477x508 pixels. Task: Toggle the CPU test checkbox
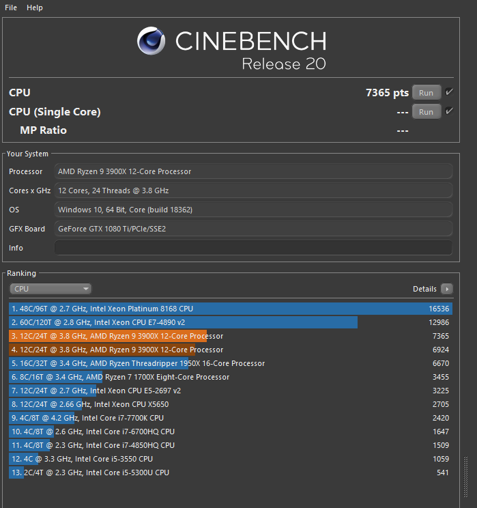(449, 92)
